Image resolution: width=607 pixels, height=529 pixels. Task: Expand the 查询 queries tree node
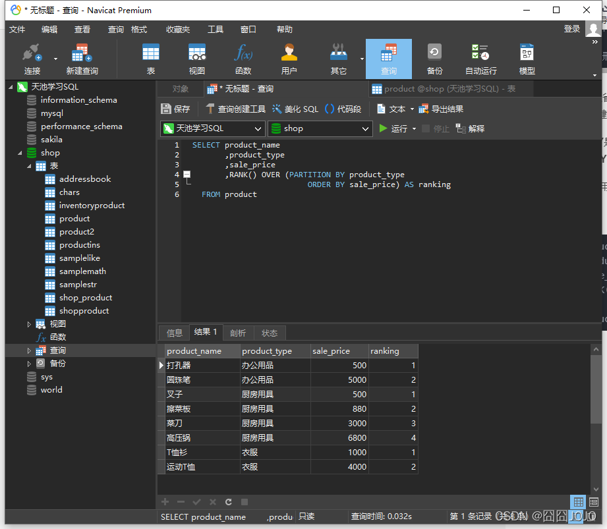click(29, 350)
